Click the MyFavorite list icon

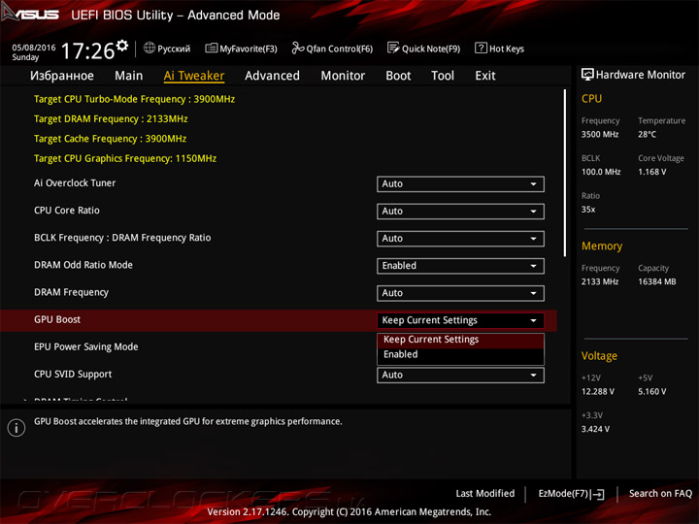click(x=212, y=49)
